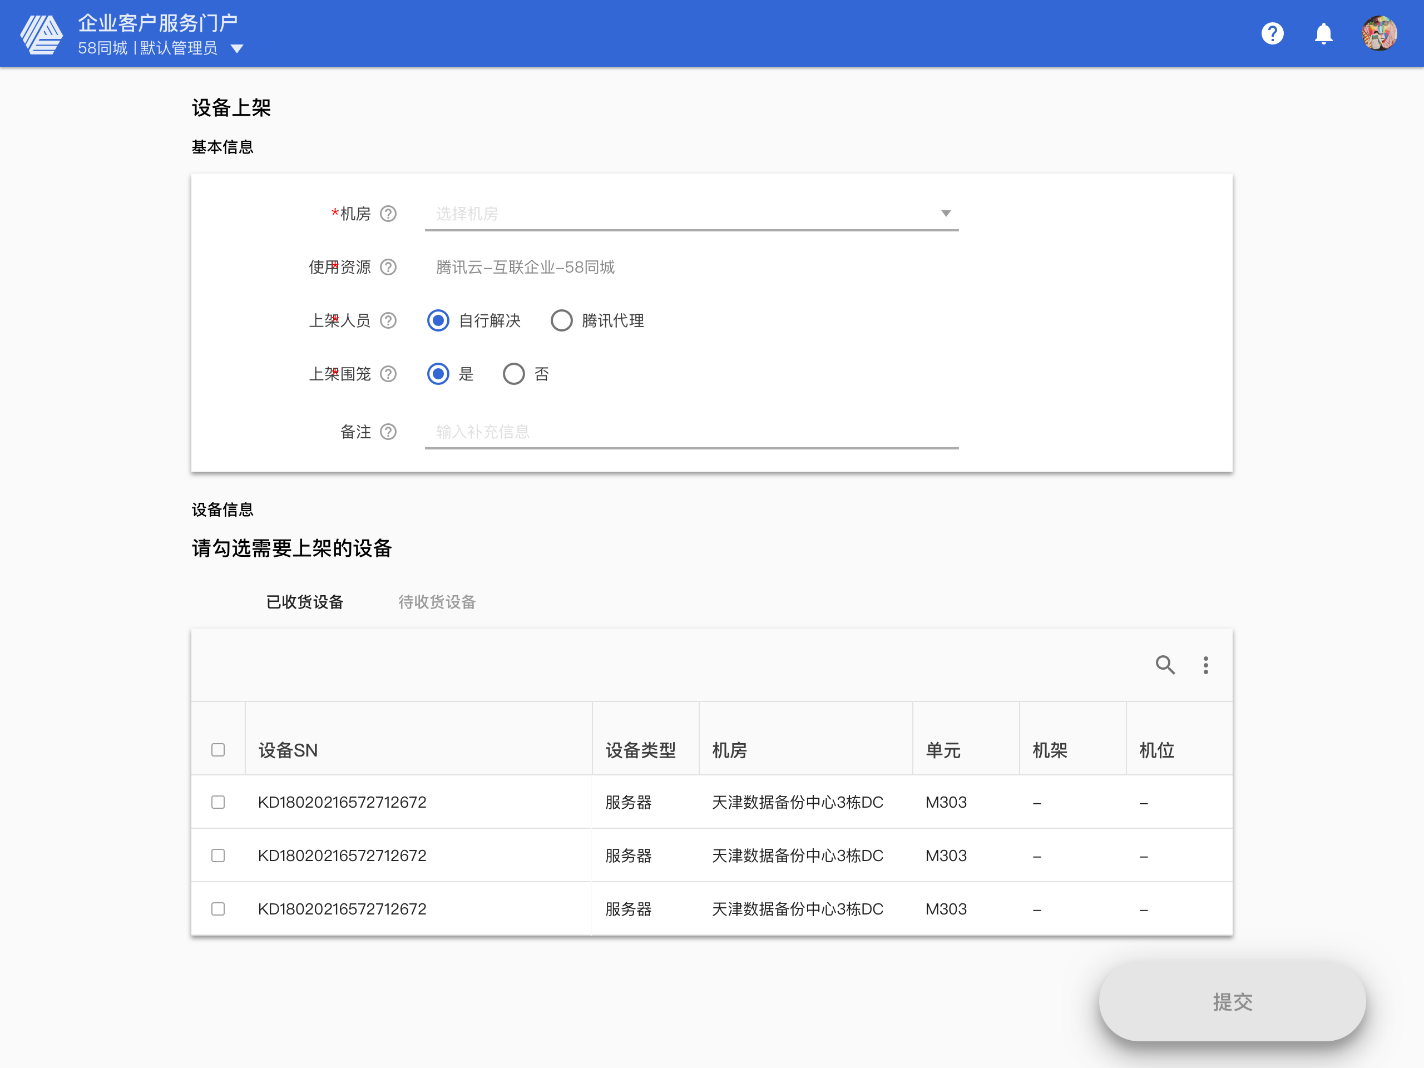Viewport: 1424px width, 1068px height.
Task: Click the 提交 submit button
Action: (x=1232, y=1002)
